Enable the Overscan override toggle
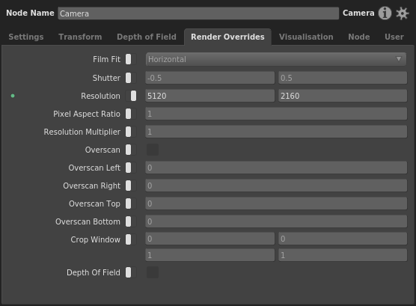 [131, 150]
